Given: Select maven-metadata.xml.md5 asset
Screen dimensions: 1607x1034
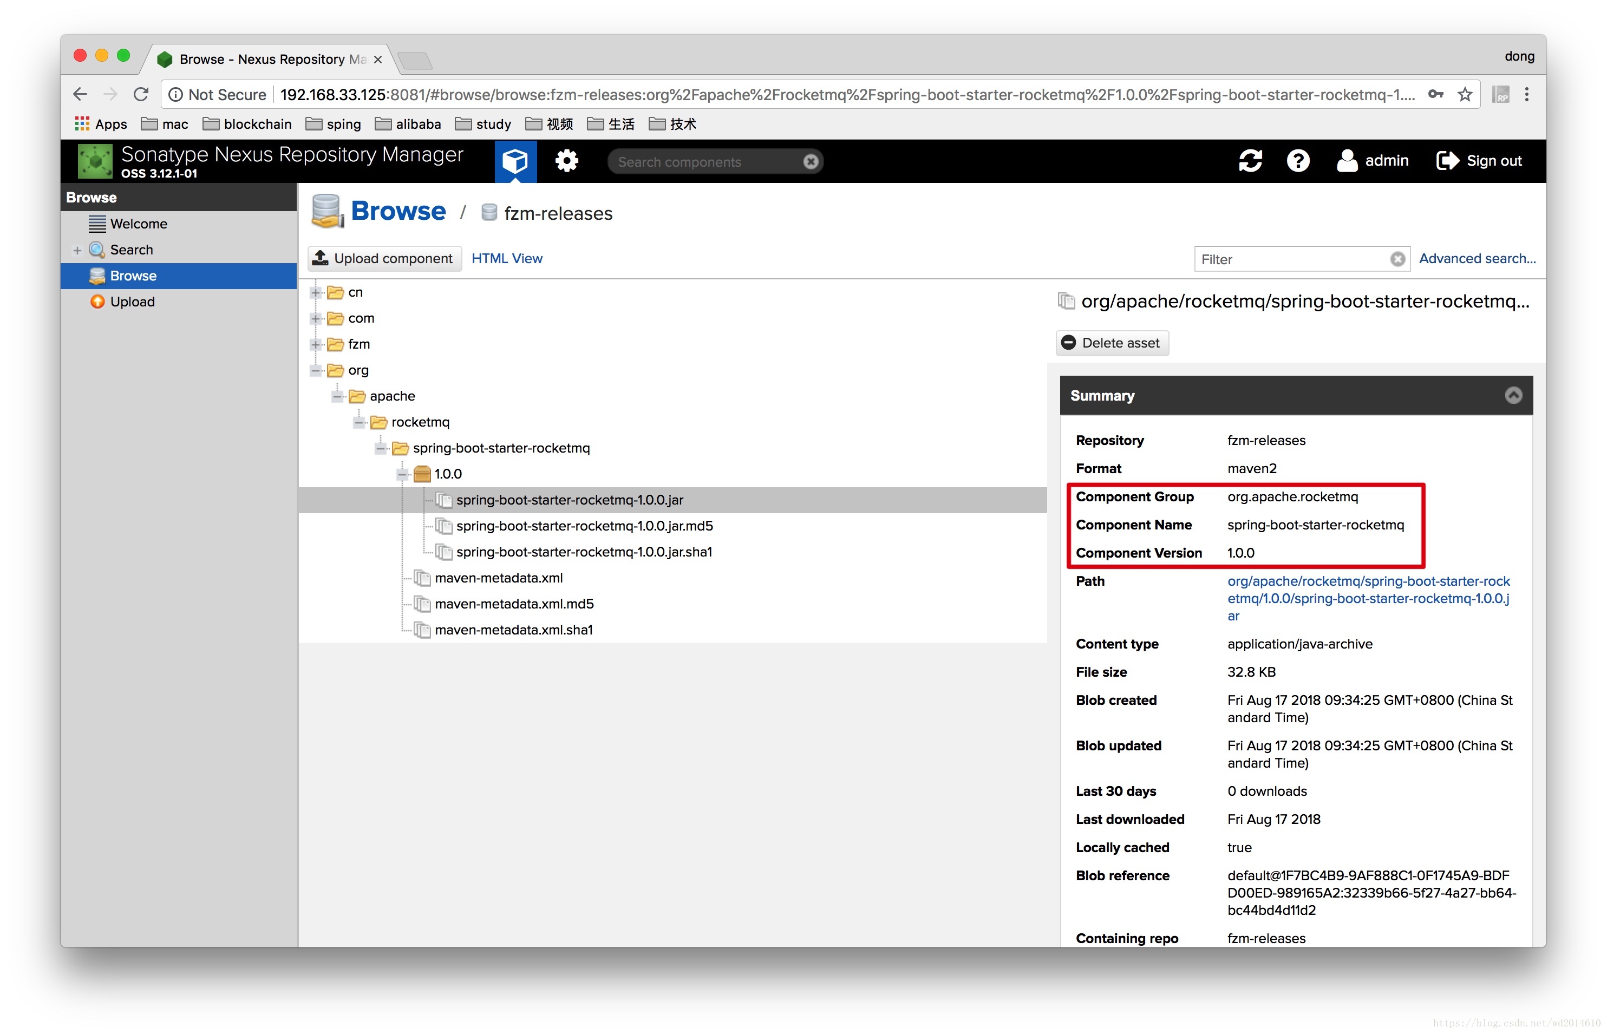Looking at the screenshot, I should click(x=514, y=604).
